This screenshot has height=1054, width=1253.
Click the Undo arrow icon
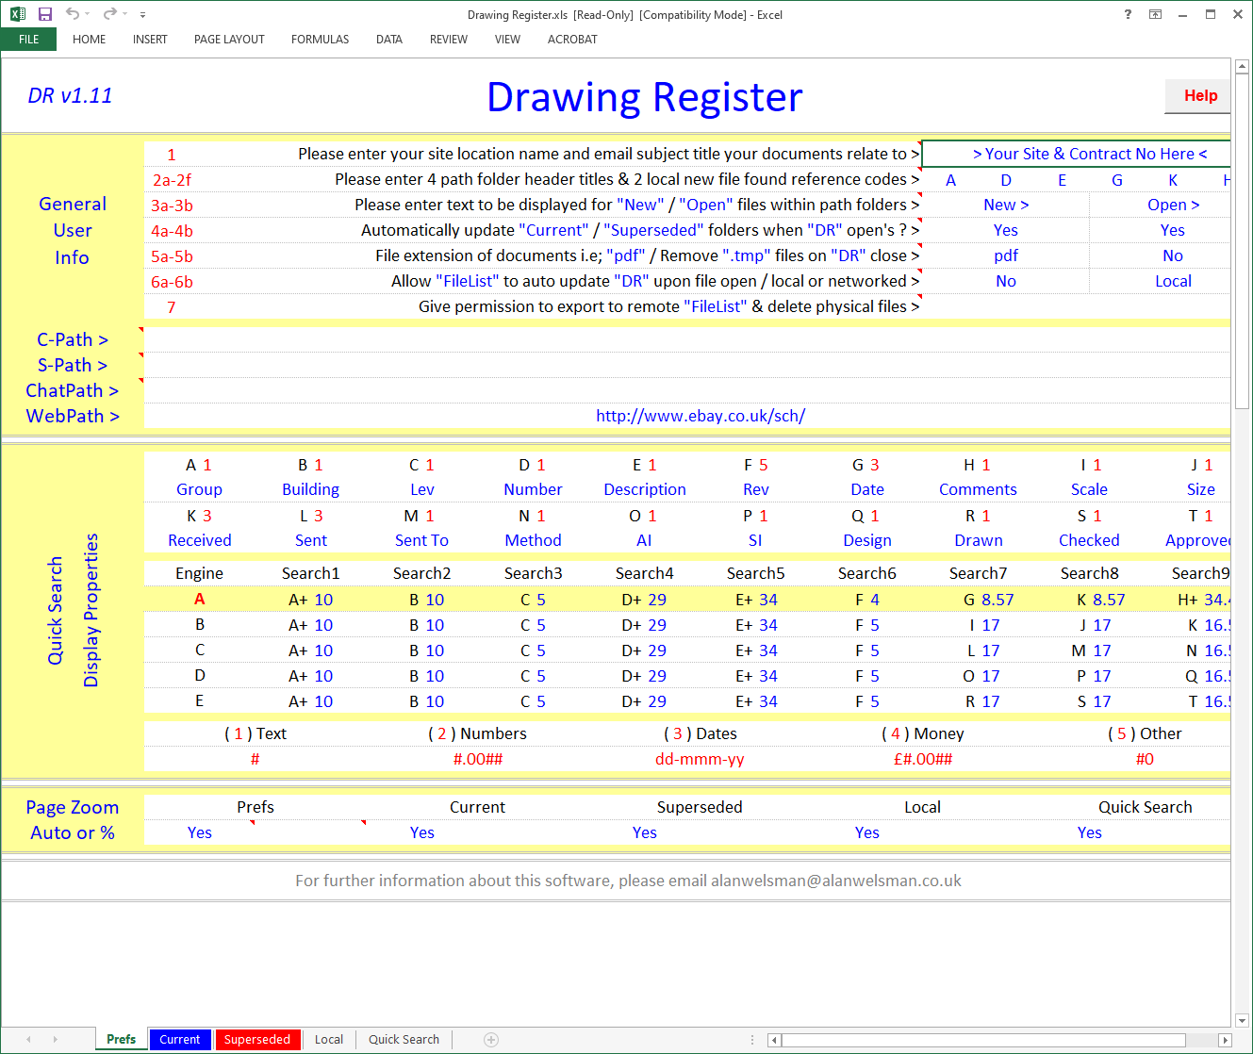point(72,14)
